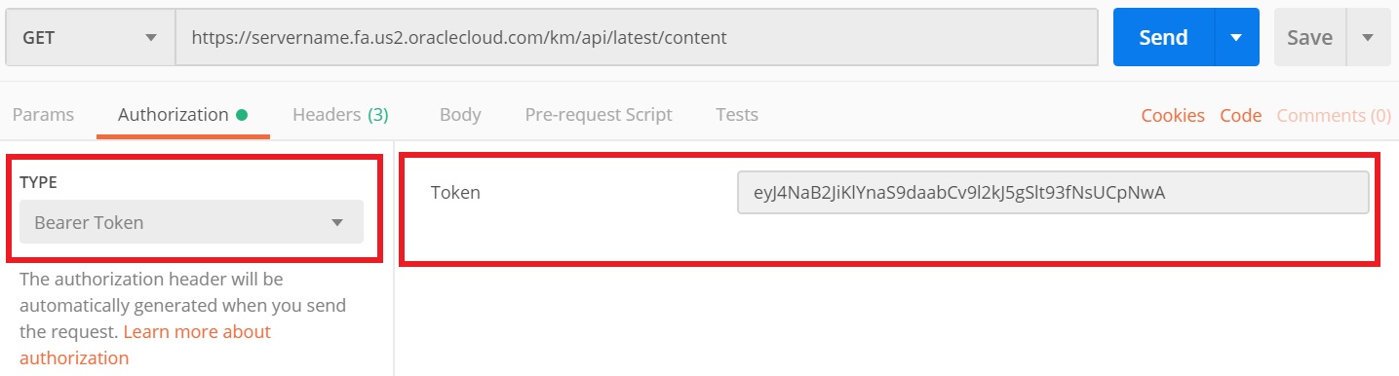Select the Authorization tab
This screenshot has height=376, width=1399.
tap(174, 115)
